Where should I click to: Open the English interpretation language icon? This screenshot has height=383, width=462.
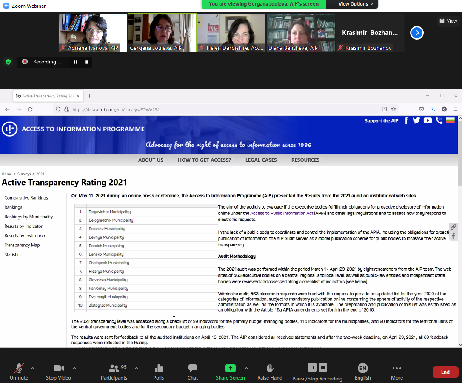point(362,368)
